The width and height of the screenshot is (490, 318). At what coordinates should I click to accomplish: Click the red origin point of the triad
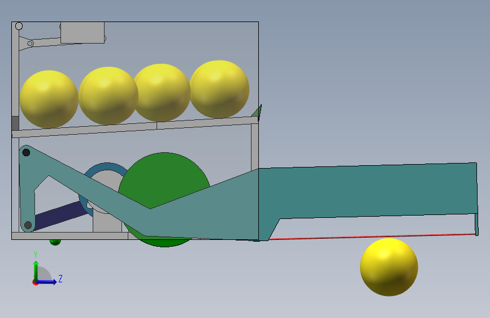click(x=35, y=282)
